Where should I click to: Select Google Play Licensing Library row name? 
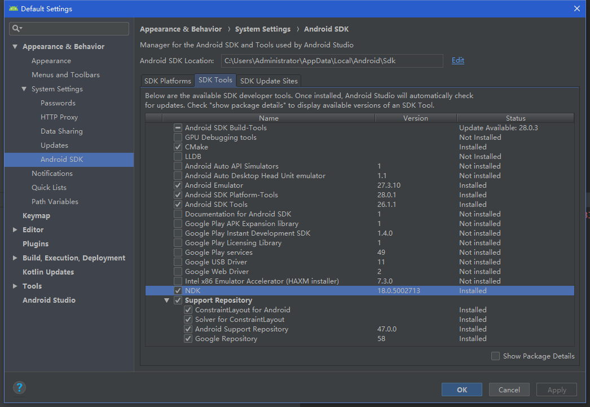coord(233,243)
